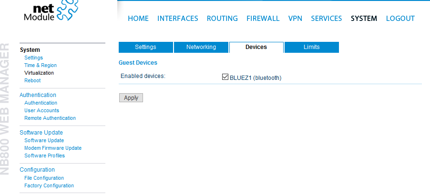Open the Reboot sidebar link

[x=32, y=80]
